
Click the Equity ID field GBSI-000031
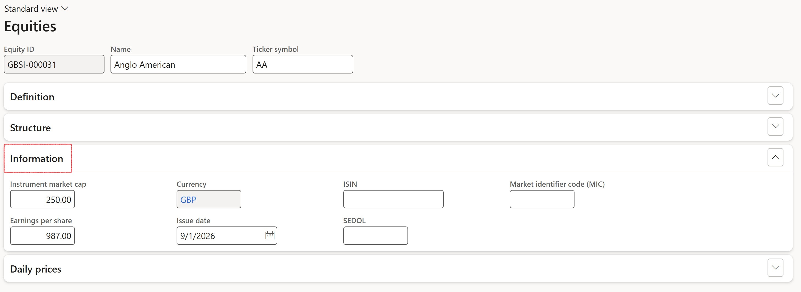54,64
